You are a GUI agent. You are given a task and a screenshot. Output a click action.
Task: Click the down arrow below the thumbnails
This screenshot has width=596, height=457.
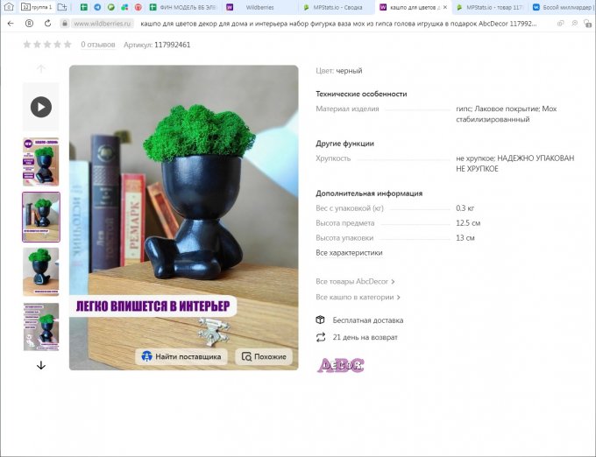(x=41, y=365)
